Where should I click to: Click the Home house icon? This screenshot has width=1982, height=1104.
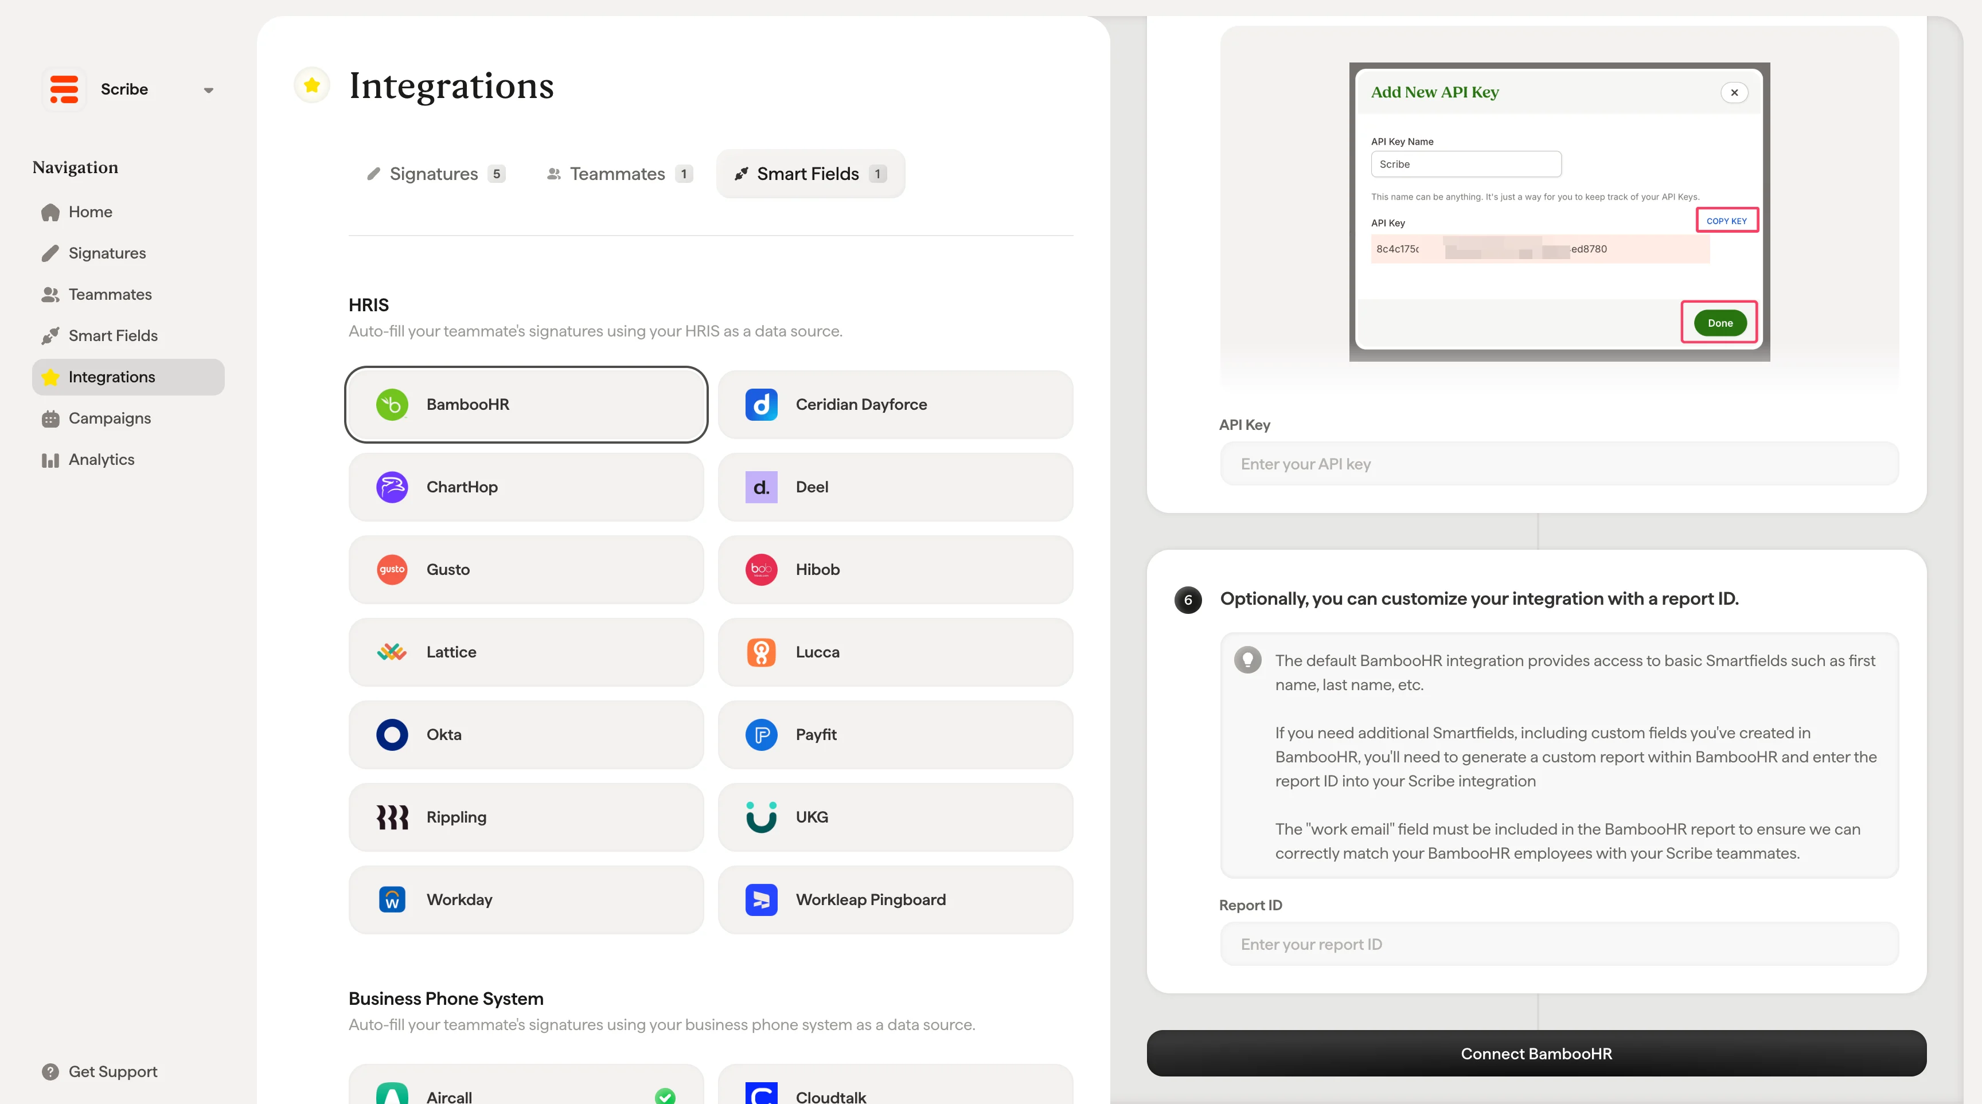pyautogui.click(x=50, y=212)
